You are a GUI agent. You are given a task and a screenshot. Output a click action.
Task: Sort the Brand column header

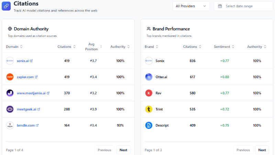(x=152, y=46)
